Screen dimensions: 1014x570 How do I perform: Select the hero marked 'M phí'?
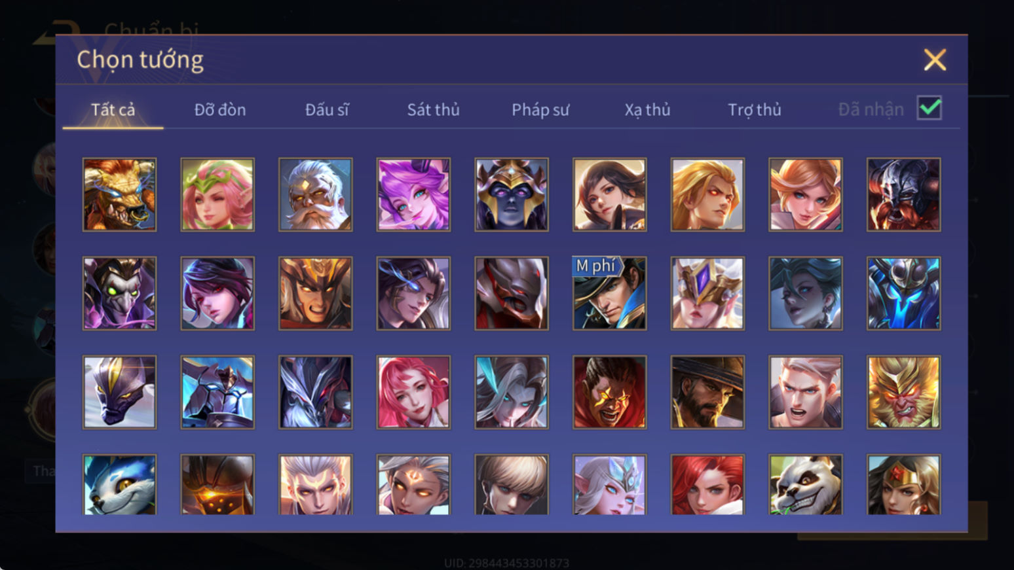(610, 293)
